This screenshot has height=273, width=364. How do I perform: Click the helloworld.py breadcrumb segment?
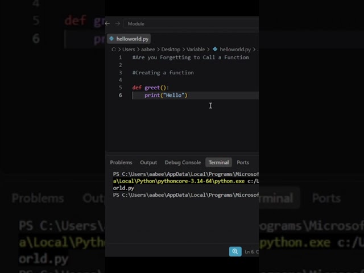(x=235, y=49)
